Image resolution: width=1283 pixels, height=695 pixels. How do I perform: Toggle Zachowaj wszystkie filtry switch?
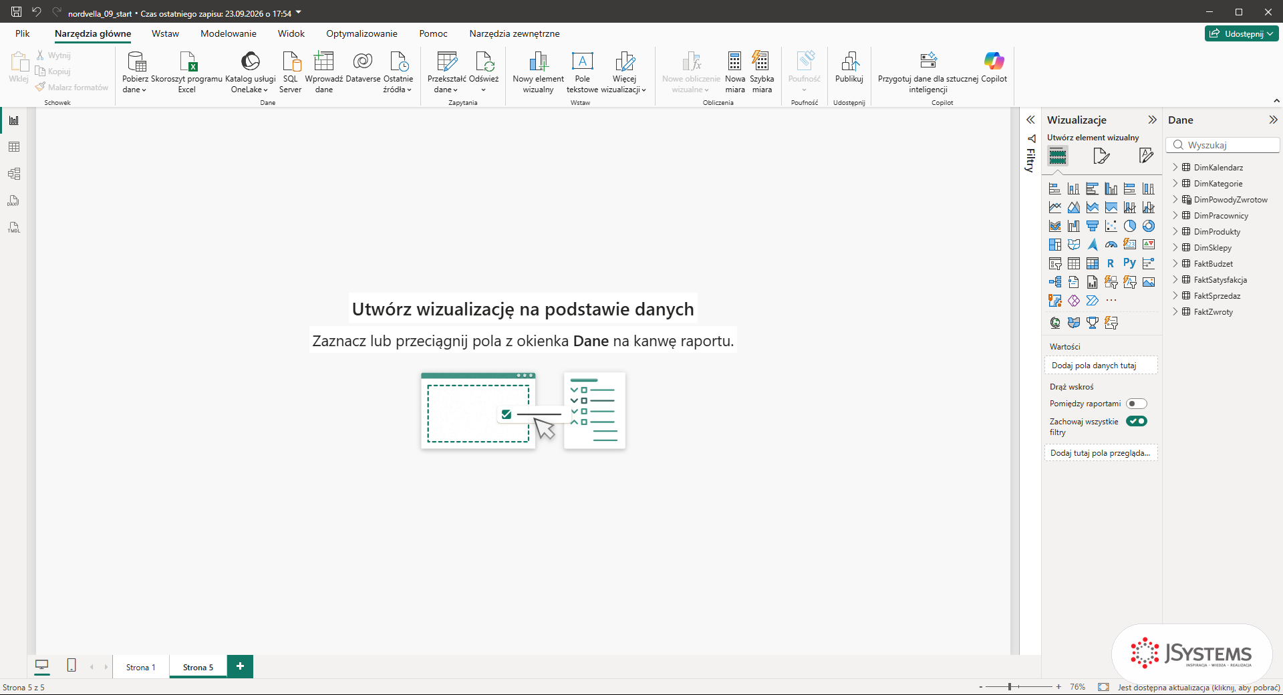tap(1136, 421)
